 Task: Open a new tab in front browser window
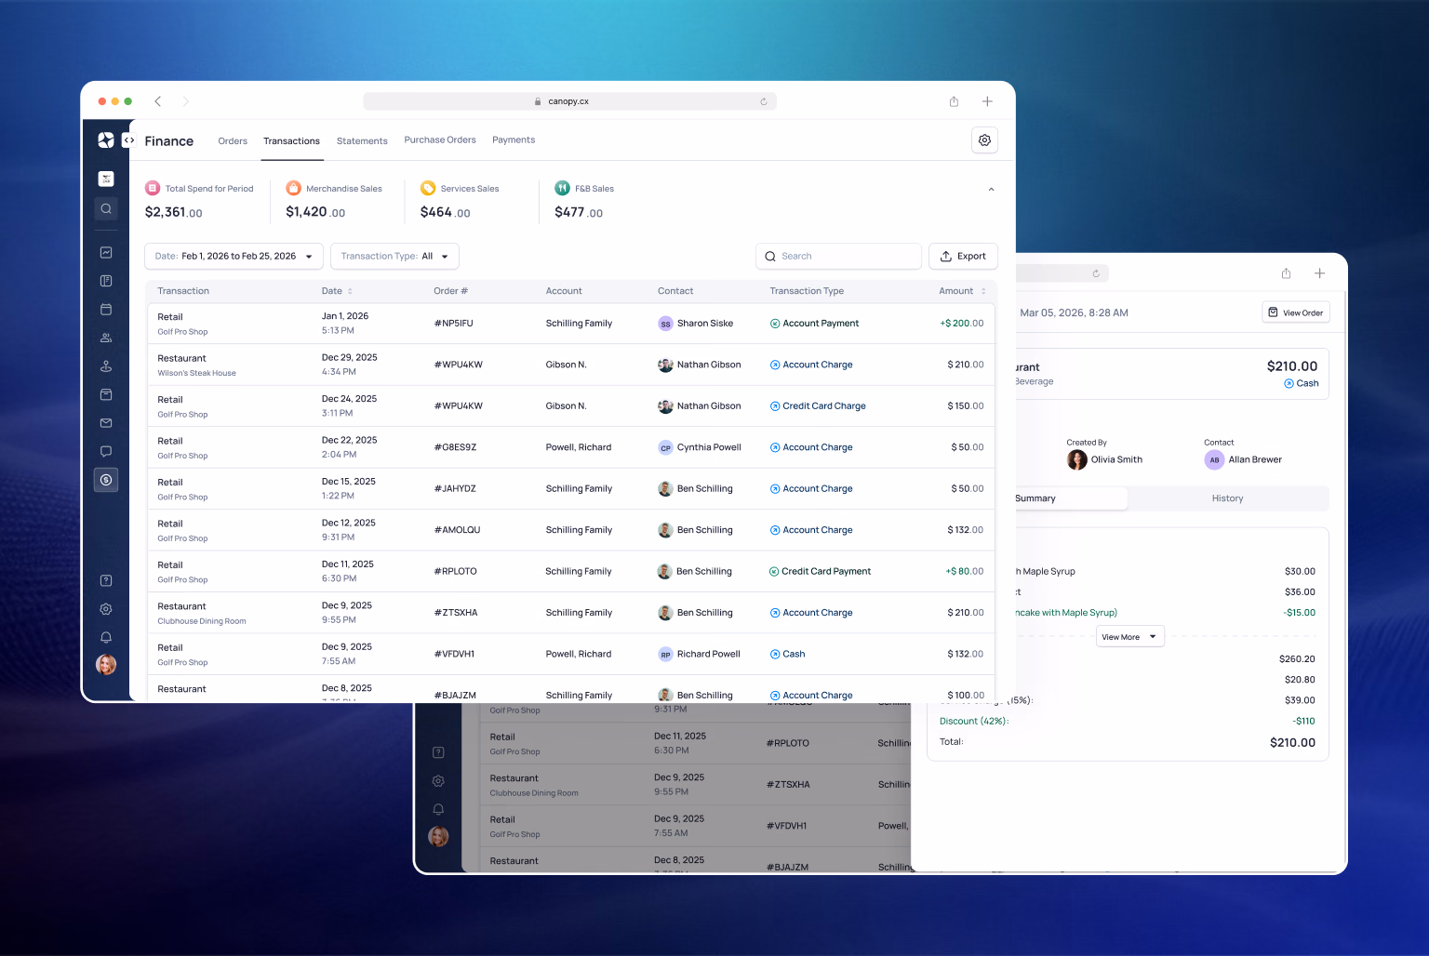point(987,101)
